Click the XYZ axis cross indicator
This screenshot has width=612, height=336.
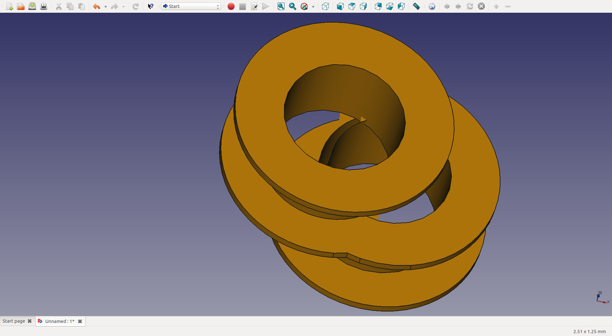pos(602,297)
